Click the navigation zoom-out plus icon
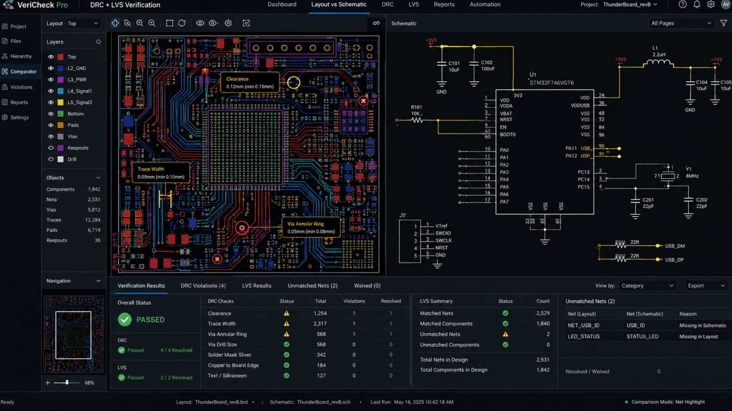732x411 pixels. [x=48, y=383]
